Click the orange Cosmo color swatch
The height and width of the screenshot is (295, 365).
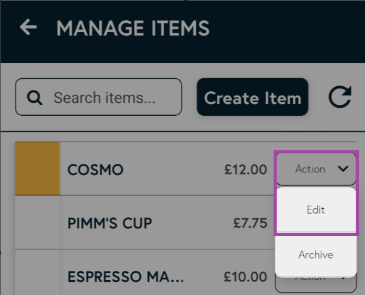click(38, 169)
